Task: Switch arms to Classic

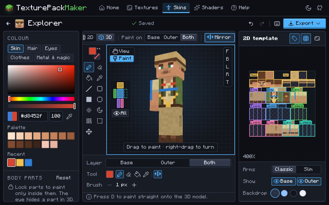Action: (x=284, y=169)
